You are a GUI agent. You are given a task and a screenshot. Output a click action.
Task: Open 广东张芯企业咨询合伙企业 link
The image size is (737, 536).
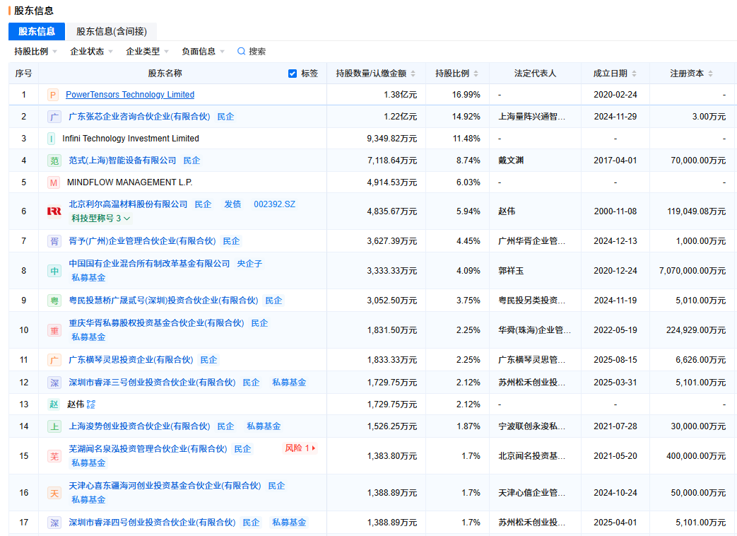(139, 117)
